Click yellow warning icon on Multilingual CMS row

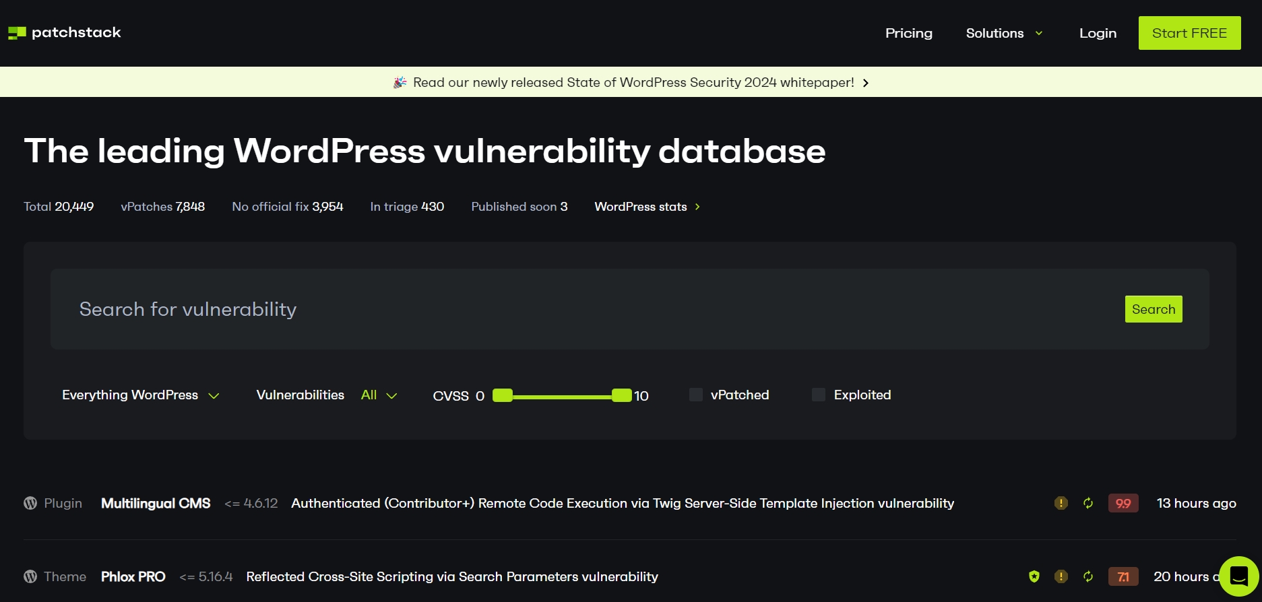(x=1061, y=503)
